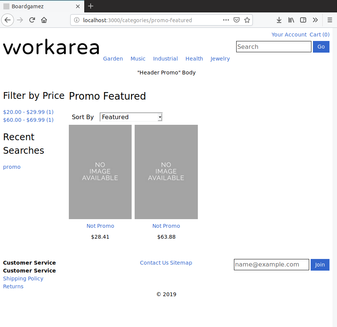Screen dimensions: 337x327
Task: Open the $28.41 product image thumbnail
Action: pos(100,172)
